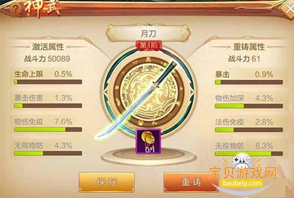This screenshot has width=294, height=198.
Task: Click the 物伤免疫 progress bar
Action: click(48, 129)
